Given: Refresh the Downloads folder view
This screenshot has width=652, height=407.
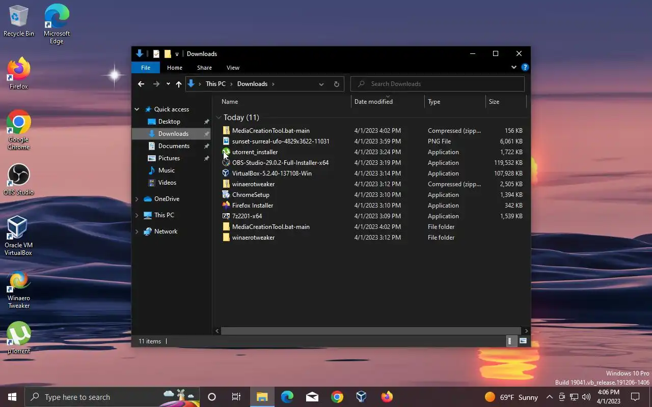Looking at the screenshot, I should [x=336, y=84].
